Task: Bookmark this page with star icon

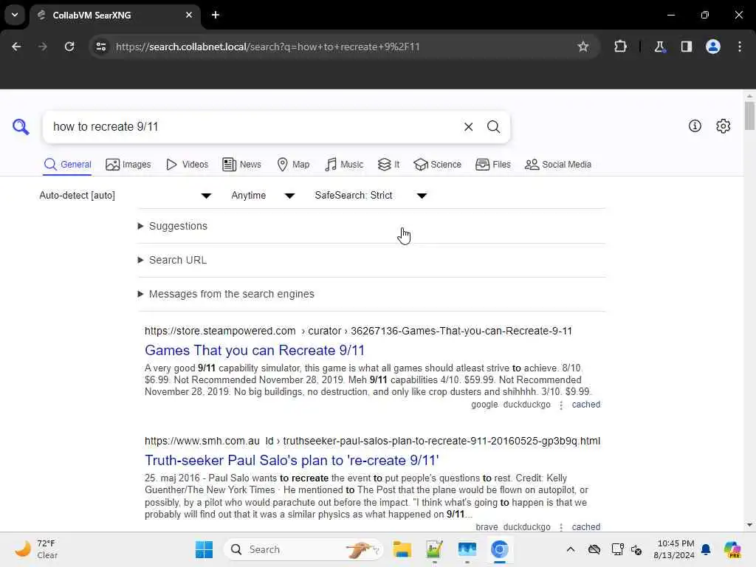Action: (583, 47)
